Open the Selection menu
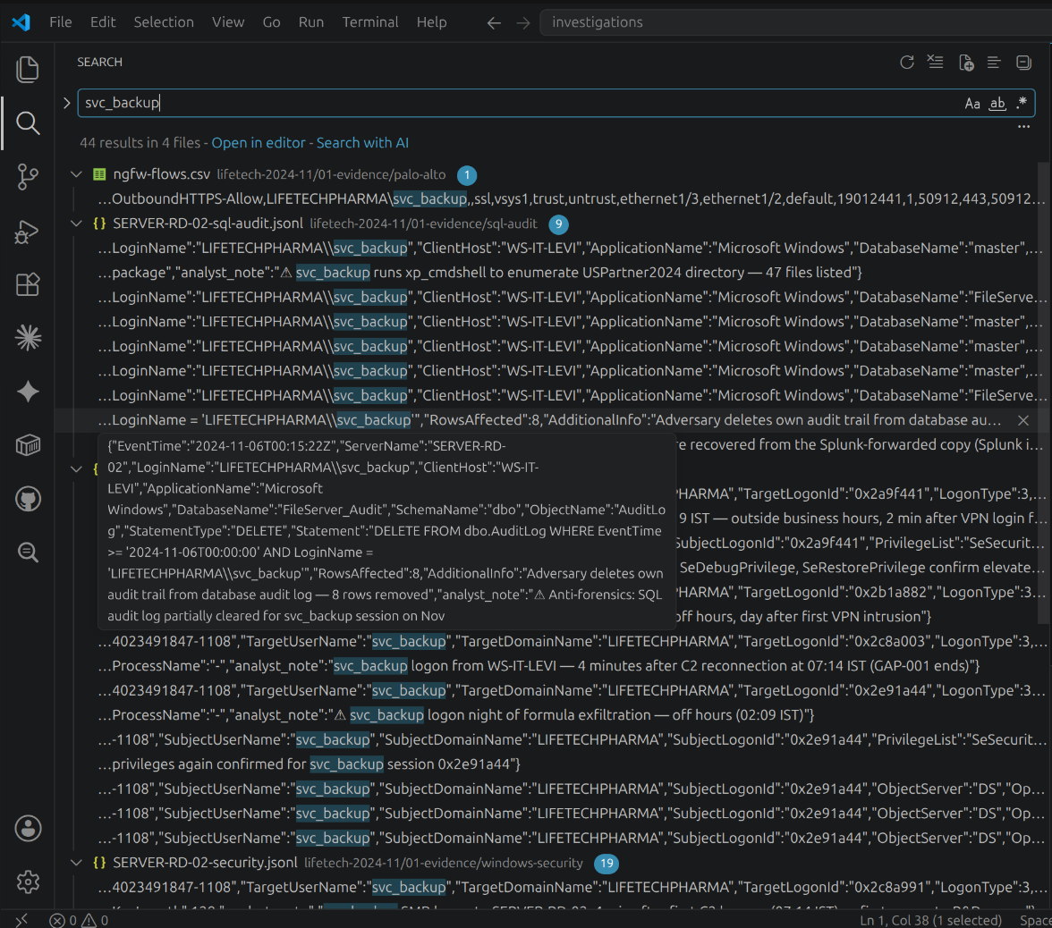This screenshot has height=928, width=1052. point(164,22)
